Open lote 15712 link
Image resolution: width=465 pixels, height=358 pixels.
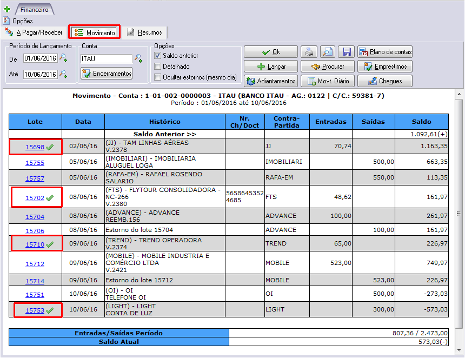(35, 264)
